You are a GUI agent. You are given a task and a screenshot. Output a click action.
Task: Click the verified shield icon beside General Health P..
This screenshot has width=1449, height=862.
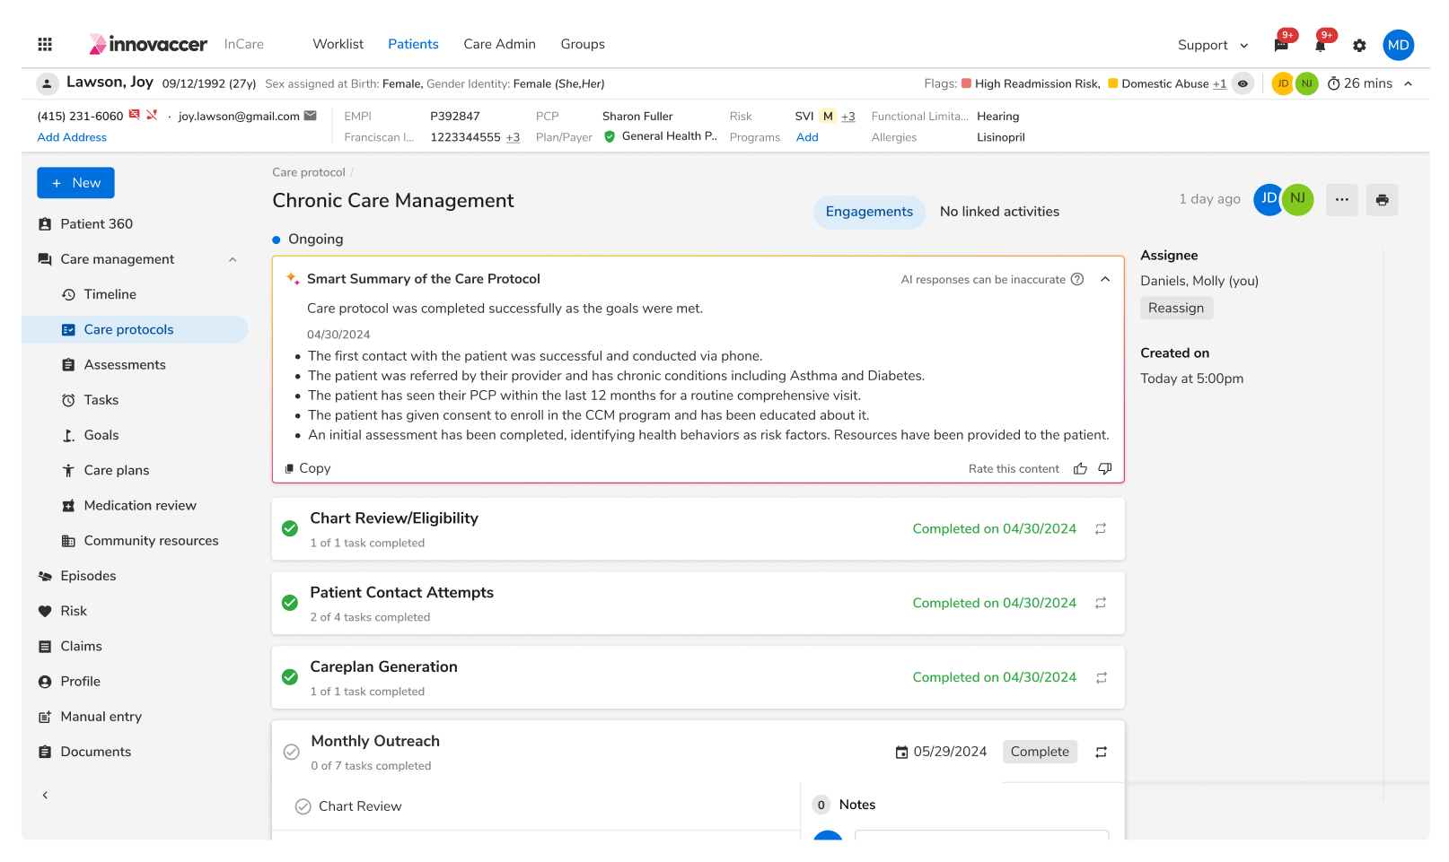coord(610,136)
